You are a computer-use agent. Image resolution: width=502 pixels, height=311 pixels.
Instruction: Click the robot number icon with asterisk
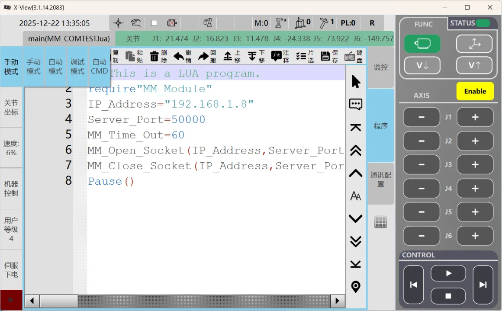point(281,23)
